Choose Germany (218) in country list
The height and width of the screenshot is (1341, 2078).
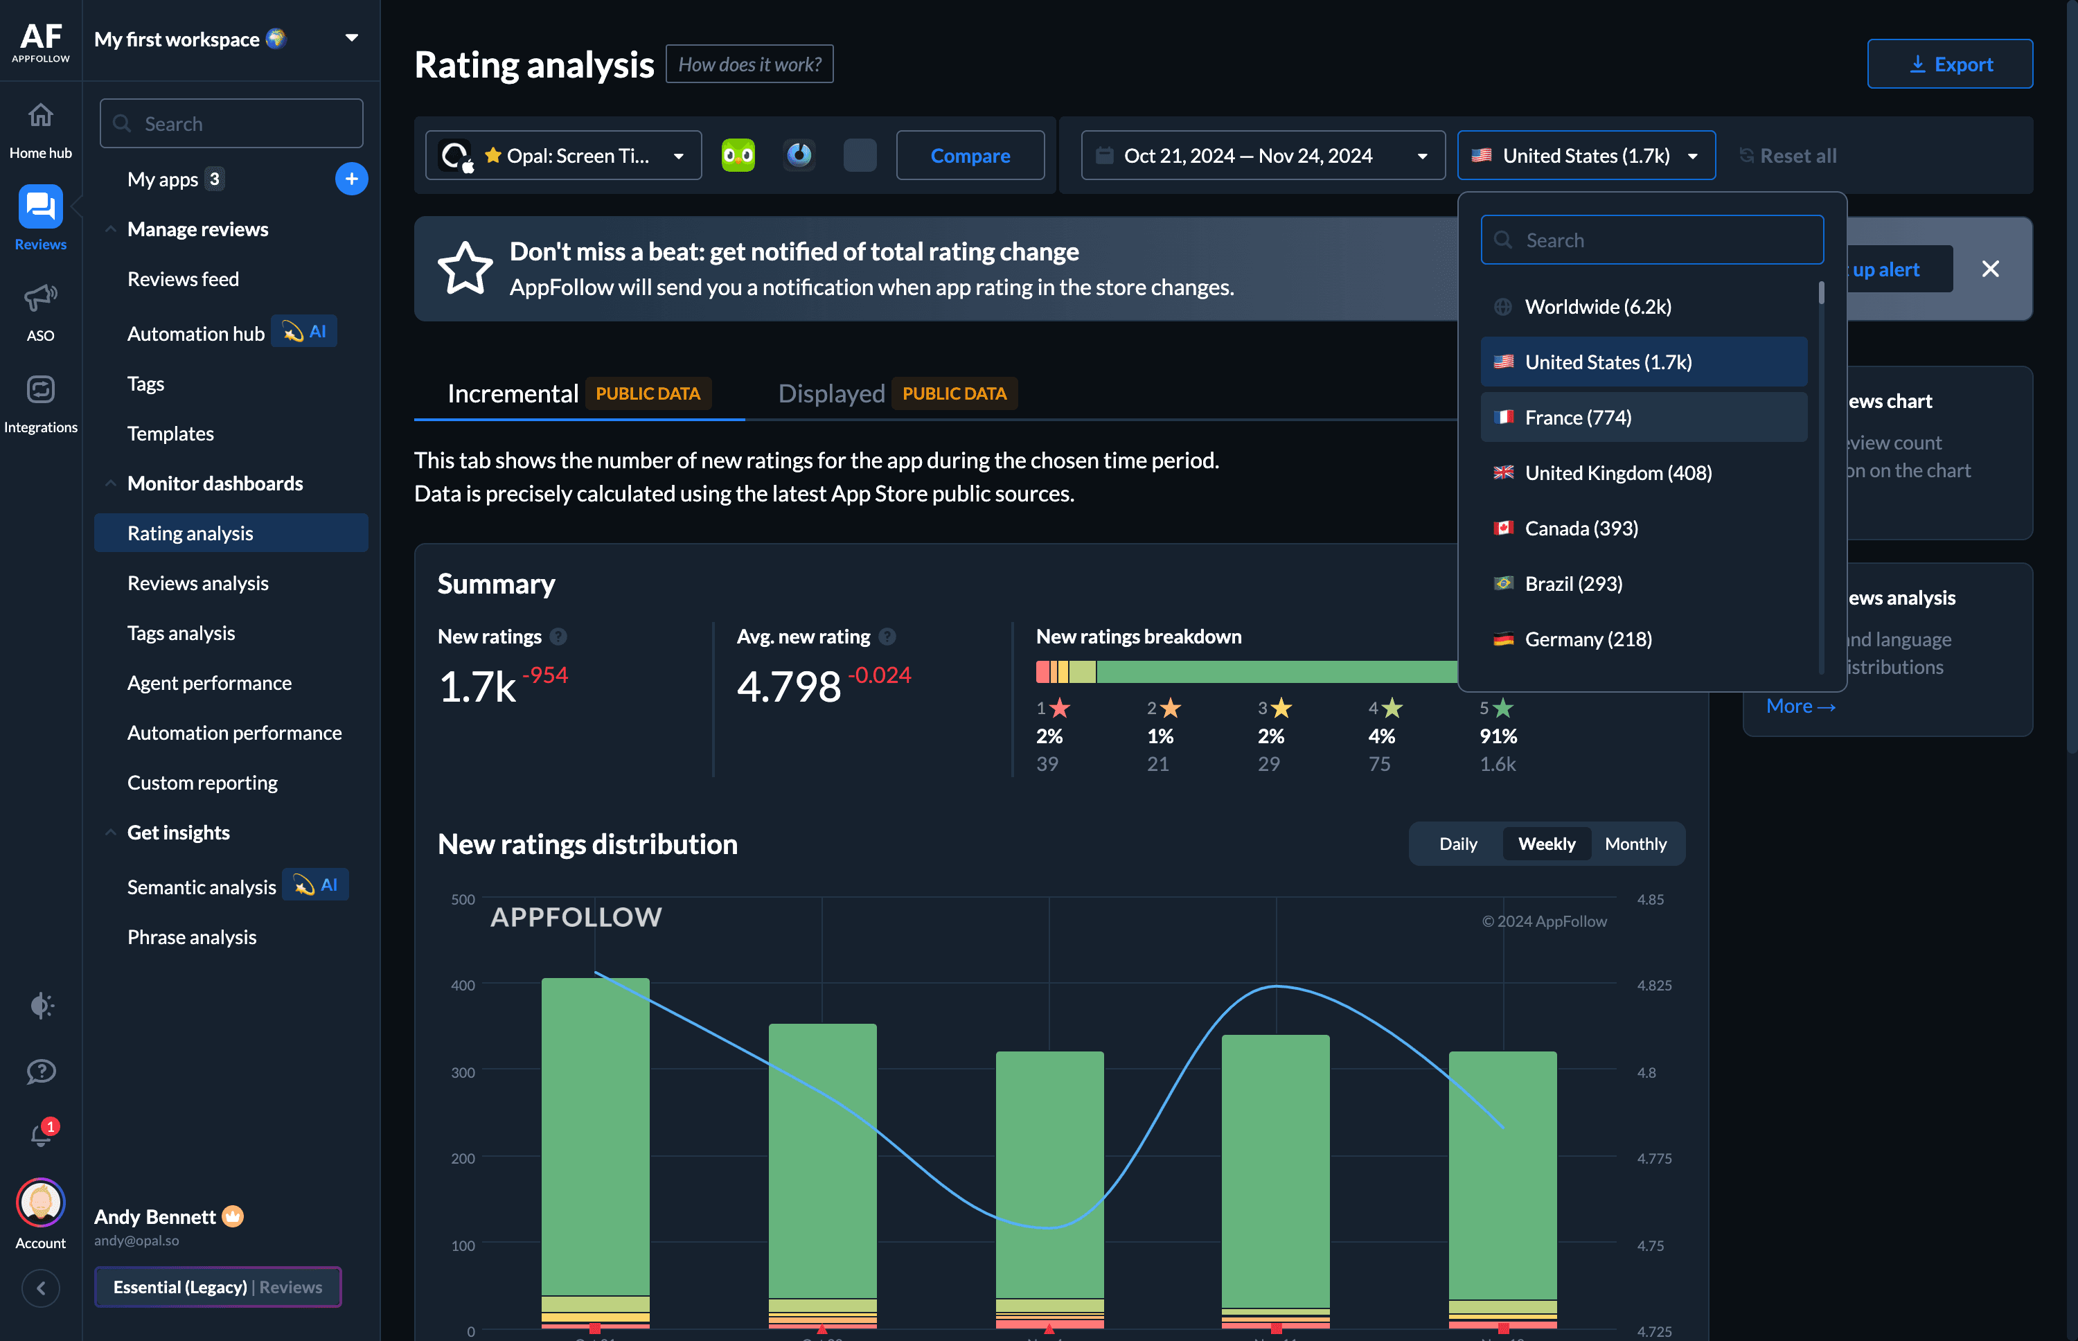point(1644,639)
